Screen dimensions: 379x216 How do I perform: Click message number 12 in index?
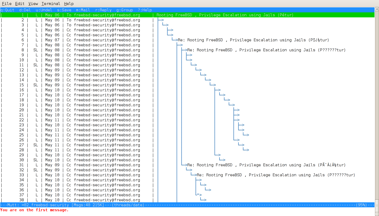coord(22,70)
